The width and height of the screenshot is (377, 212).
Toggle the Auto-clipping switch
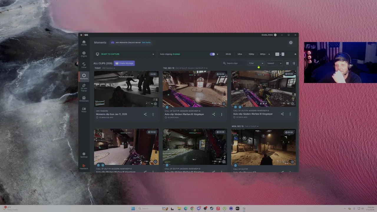coord(212,54)
